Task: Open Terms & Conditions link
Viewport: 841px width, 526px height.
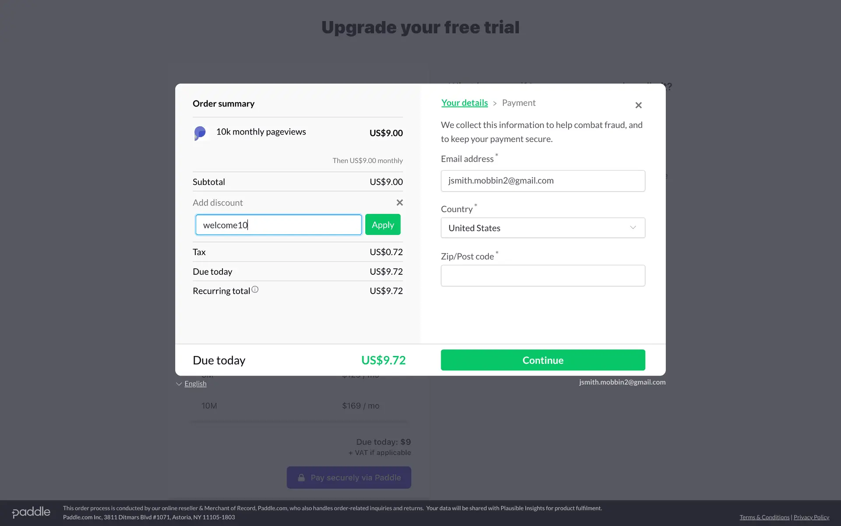Action: [x=764, y=517]
